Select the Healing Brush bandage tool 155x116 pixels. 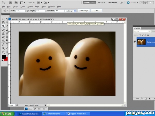pyautogui.click(x=3, y=30)
